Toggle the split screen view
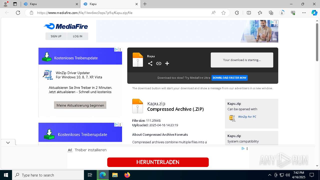Screen dimensions: 320x180 [x=249, y=13]
